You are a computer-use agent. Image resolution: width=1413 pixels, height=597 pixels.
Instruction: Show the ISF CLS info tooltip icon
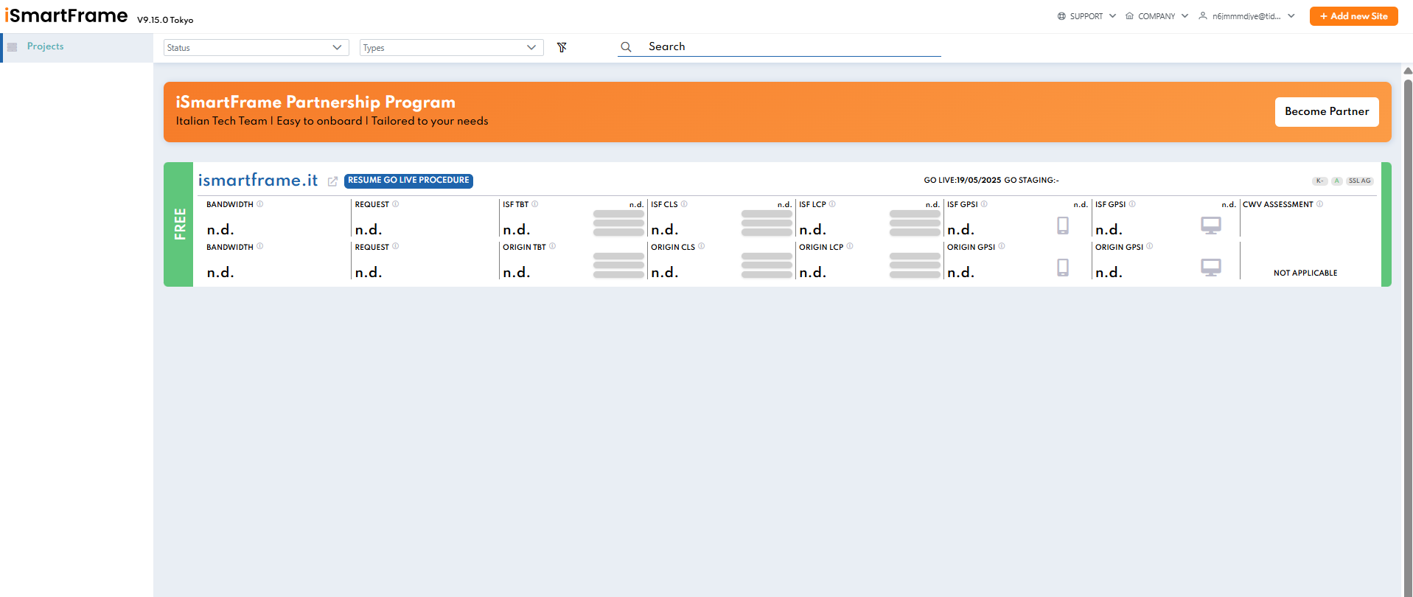click(684, 204)
